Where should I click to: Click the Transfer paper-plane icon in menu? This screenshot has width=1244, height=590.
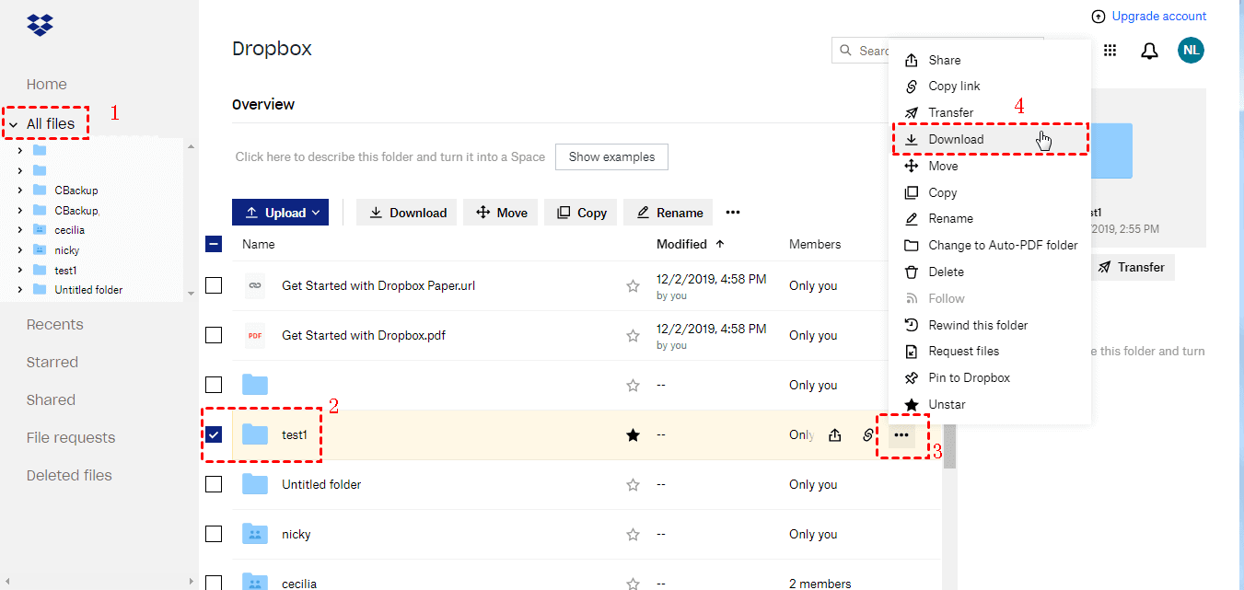[x=912, y=112]
